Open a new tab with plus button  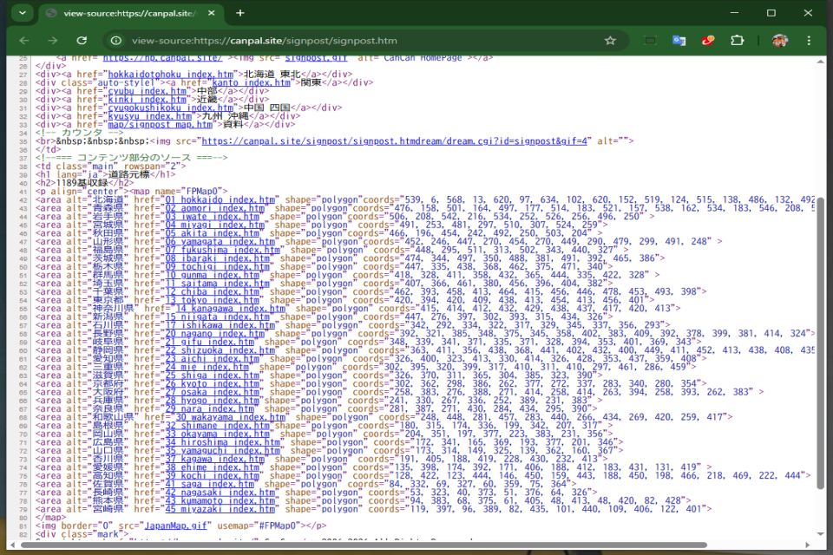pyautogui.click(x=240, y=13)
